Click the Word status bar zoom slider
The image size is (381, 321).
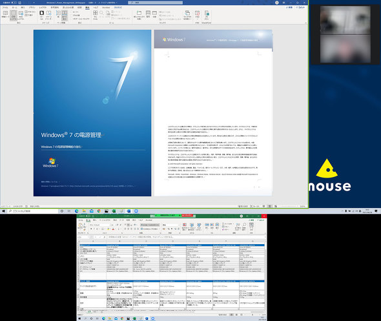click(289, 206)
